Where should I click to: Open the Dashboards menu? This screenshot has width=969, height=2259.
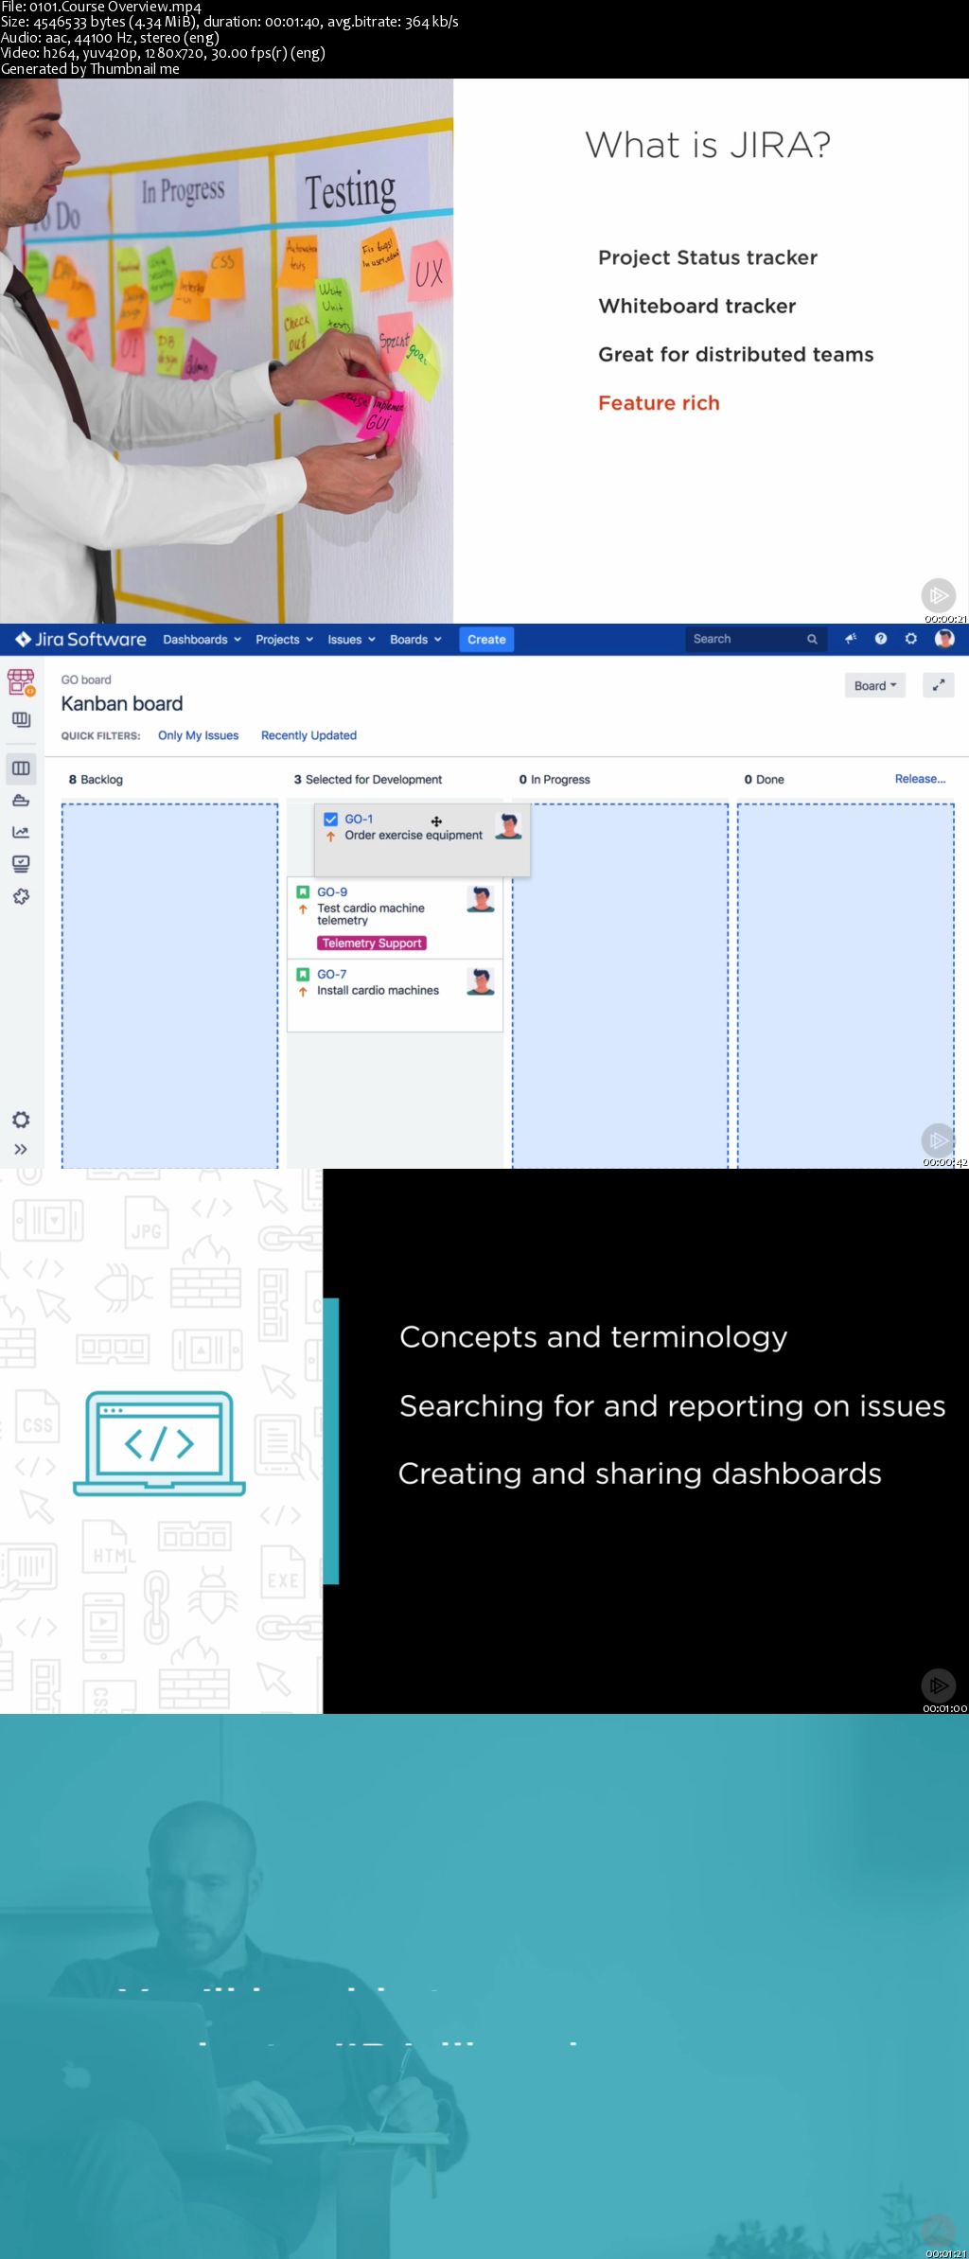tap(202, 640)
